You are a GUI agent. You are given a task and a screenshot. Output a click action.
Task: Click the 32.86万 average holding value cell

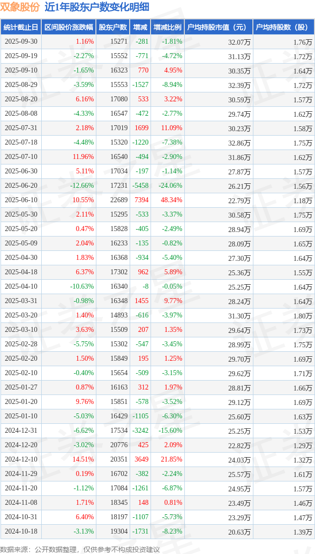coord(239,143)
